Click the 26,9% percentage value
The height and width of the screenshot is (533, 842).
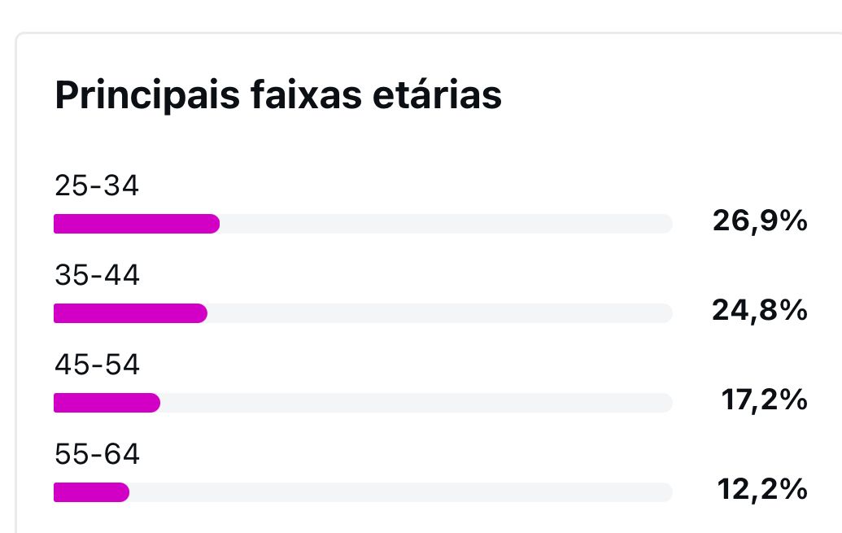760,221
